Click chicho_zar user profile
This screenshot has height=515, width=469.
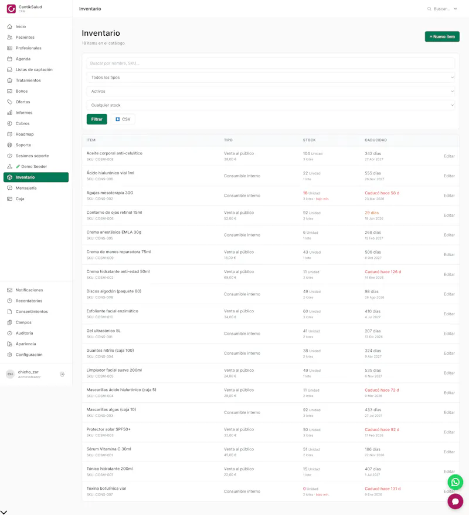pyautogui.click(x=28, y=374)
